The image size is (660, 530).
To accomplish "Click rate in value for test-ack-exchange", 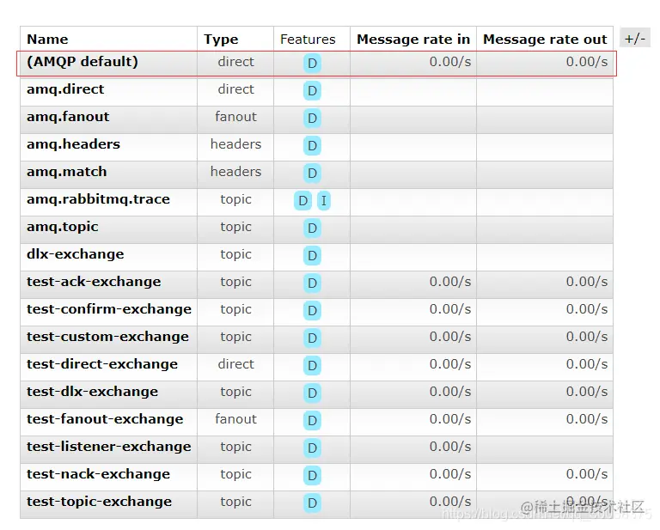I will coord(450,282).
